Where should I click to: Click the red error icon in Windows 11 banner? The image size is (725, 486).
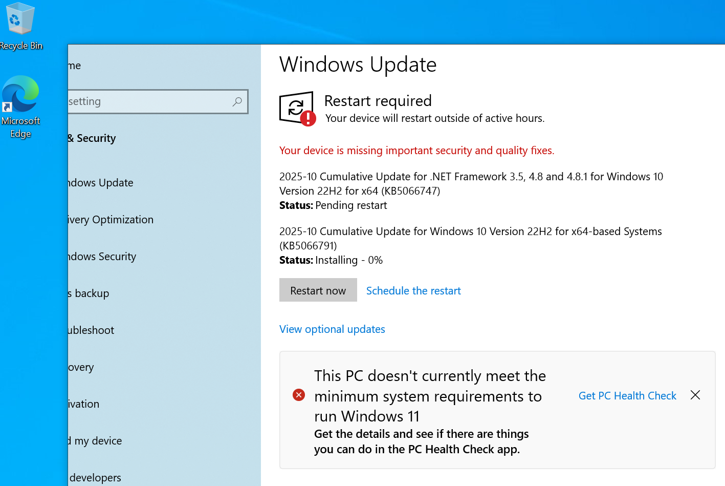[x=299, y=395]
